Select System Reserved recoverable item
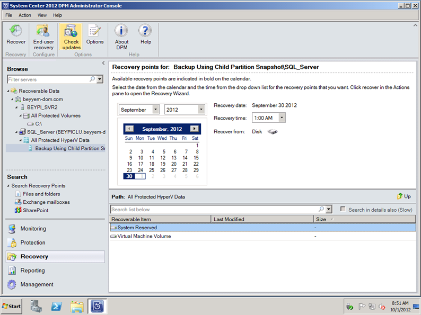421x315 pixels. pos(262,228)
